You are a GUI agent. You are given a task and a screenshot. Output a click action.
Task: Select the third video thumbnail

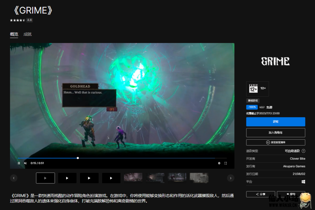coord(89,178)
